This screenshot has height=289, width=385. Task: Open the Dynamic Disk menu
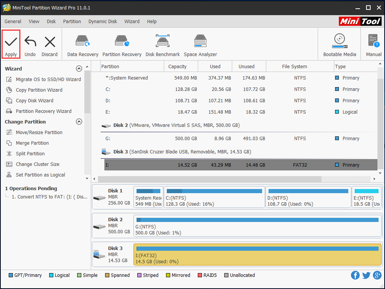pos(102,21)
